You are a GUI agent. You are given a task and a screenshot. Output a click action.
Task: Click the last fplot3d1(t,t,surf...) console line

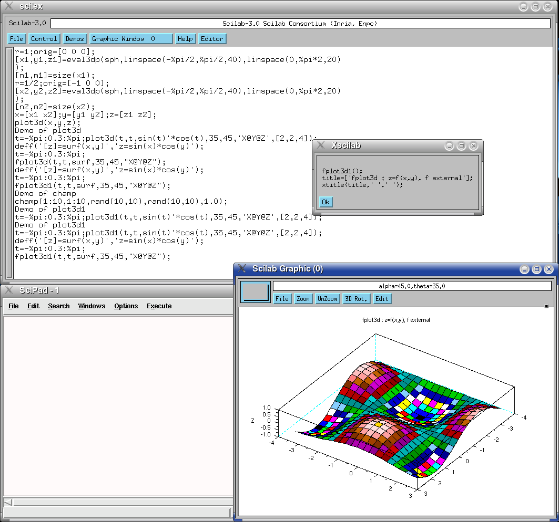pos(93,257)
